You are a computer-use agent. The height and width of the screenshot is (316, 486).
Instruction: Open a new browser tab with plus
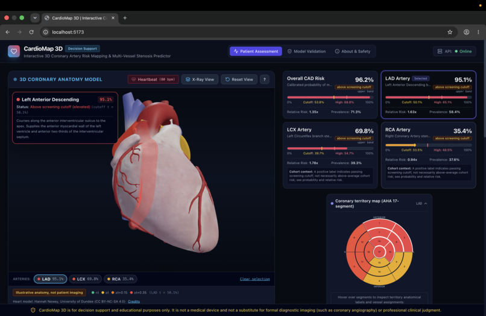[x=125, y=18]
